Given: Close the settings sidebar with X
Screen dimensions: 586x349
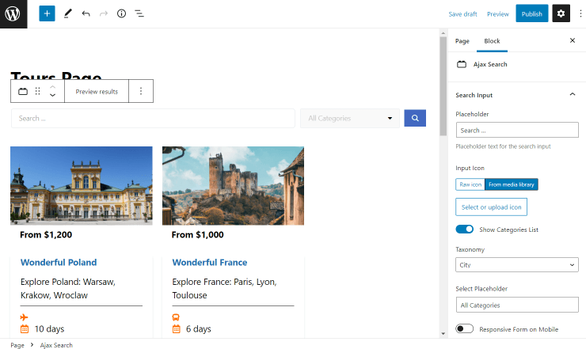Looking at the screenshot, I should [x=573, y=40].
